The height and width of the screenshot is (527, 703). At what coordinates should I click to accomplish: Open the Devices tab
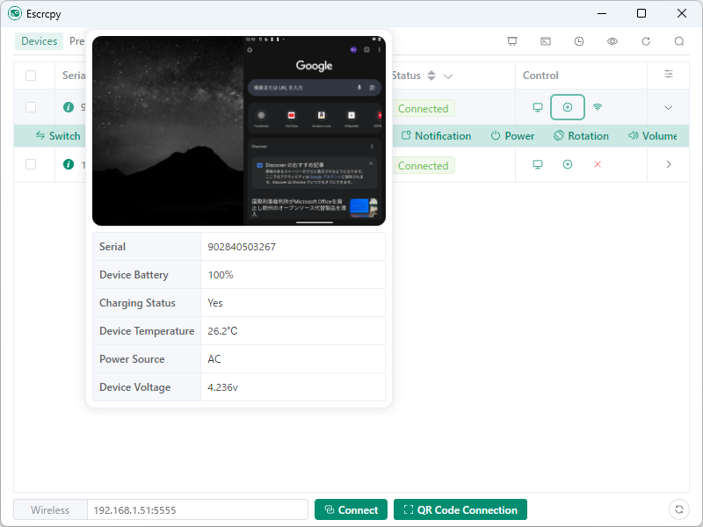pos(39,41)
